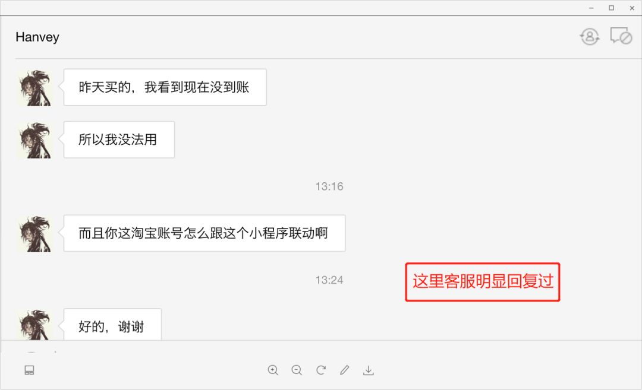The width and height of the screenshot is (642, 390).
Task: Maximize the window
Action: [611, 8]
